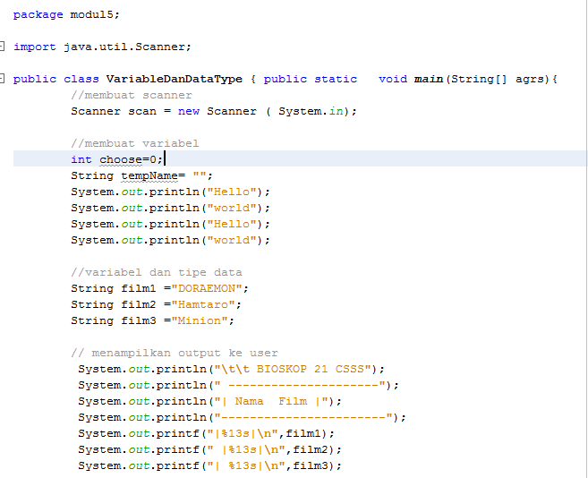
Task: Click 'String[] agrs' parameter
Action: click(497, 79)
